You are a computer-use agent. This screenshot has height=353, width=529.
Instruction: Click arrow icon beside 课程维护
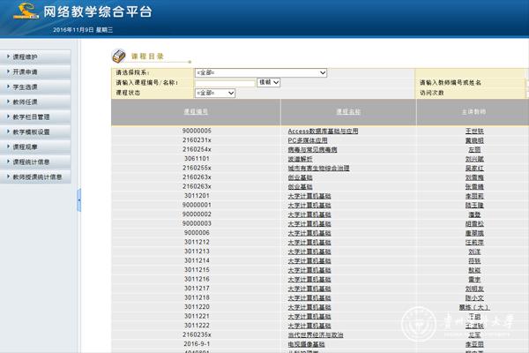click(7, 56)
